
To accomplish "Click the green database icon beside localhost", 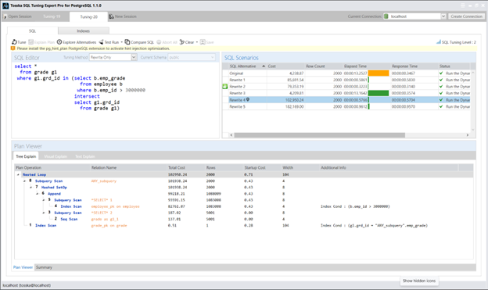I will coord(386,16).
